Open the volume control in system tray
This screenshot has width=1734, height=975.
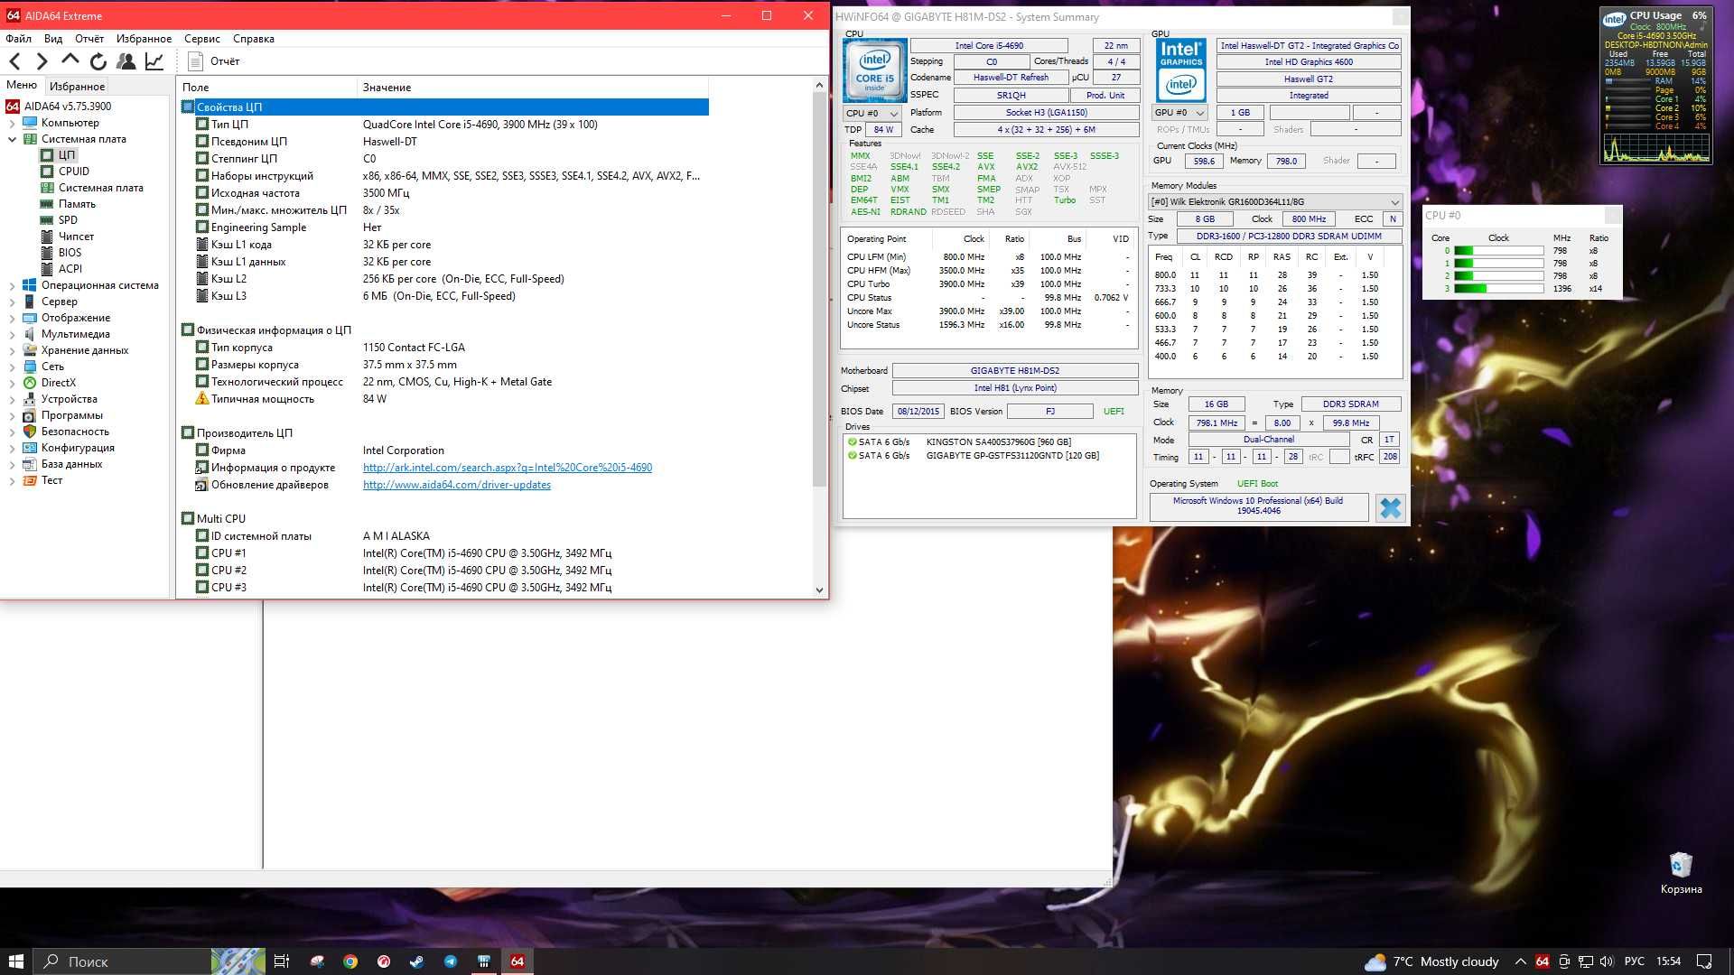pos(1607,961)
